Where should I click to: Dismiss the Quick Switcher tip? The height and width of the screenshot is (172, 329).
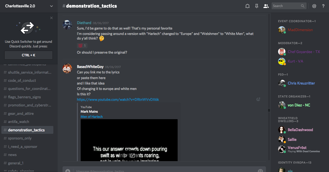coord(51,18)
